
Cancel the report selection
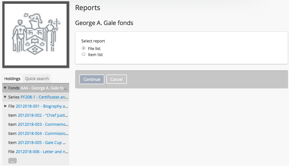tap(117, 79)
